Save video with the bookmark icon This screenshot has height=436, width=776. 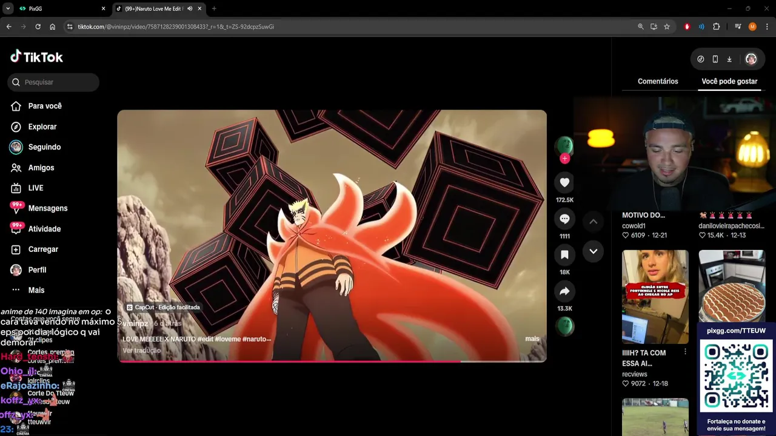click(x=564, y=254)
